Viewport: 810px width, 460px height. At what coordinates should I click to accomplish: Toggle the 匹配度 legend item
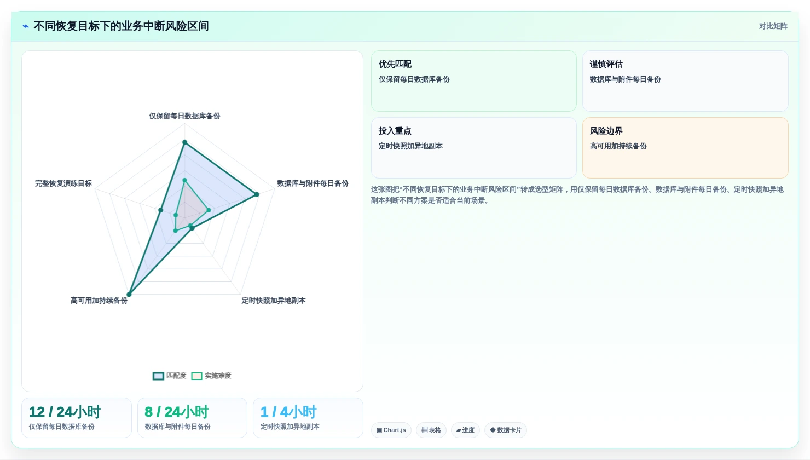click(x=170, y=376)
